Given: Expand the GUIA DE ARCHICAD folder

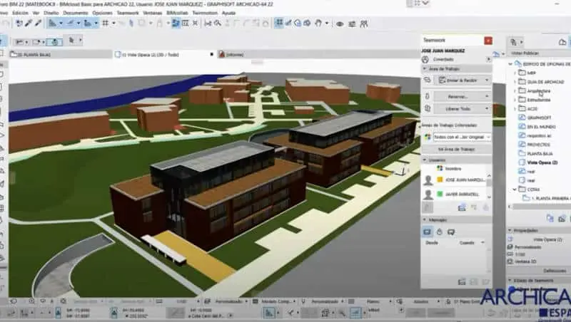Looking at the screenshot, I should [515, 82].
